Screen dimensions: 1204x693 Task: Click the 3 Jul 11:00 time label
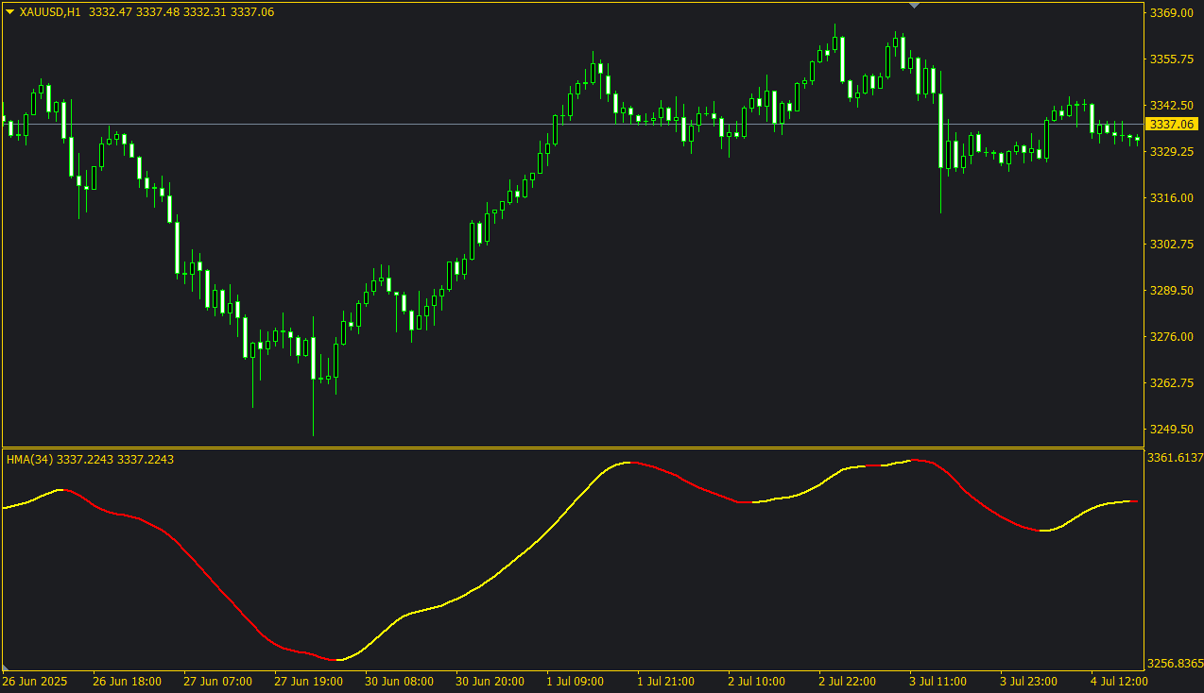[x=937, y=682]
